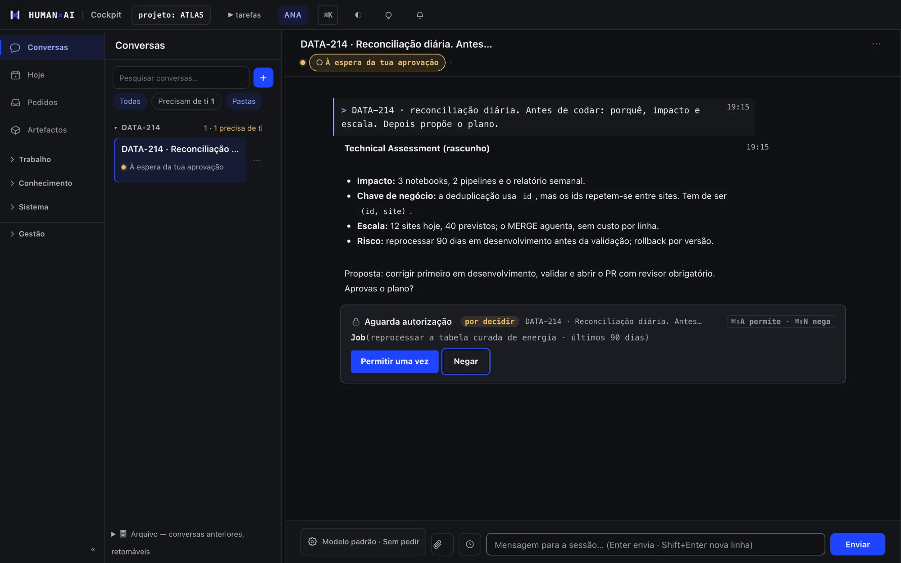Image resolution: width=901 pixels, height=563 pixels.
Task: Open the projeto: ATLAS selector
Action: pyautogui.click(x=171, y=15)
